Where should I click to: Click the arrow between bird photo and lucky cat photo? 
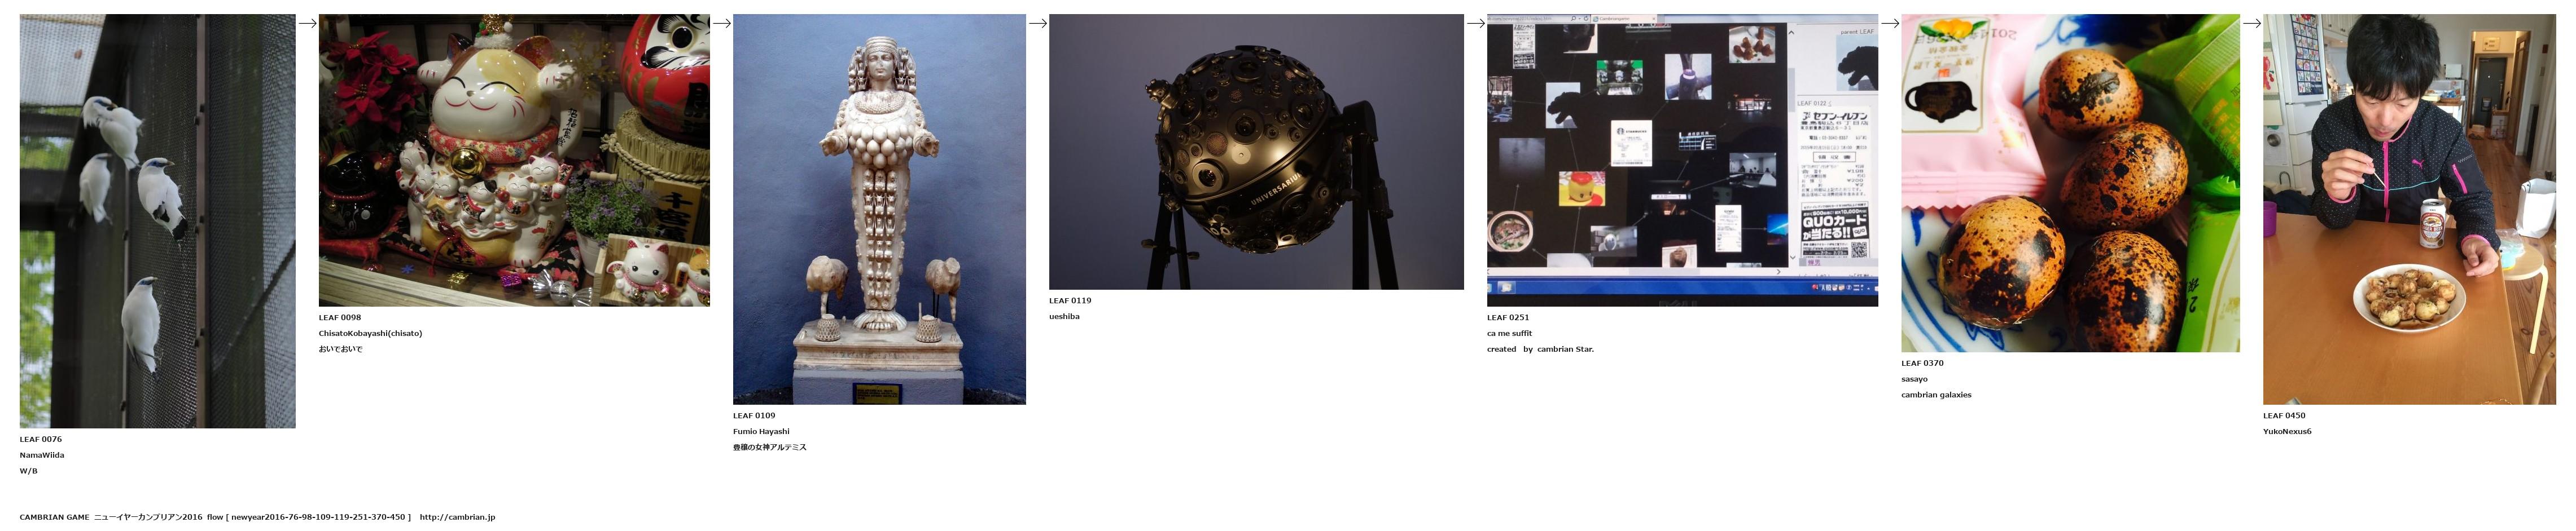pyautogui.click(x=307, y=24)
